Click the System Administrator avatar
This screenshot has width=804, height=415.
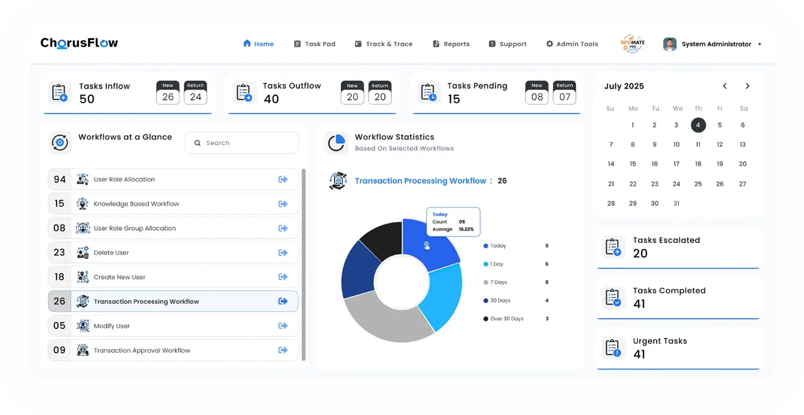pyautogui.click(x=670, y=44)
